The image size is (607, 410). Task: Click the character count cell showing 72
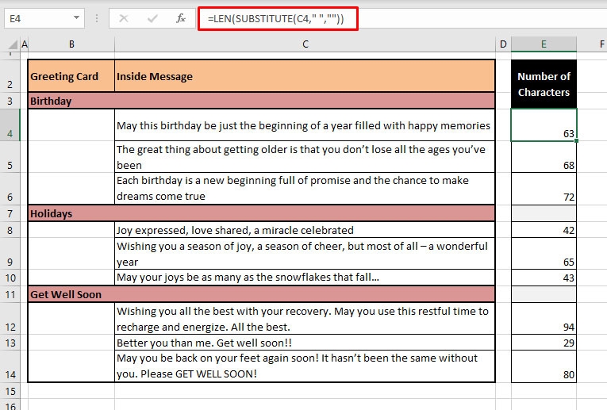544,189
